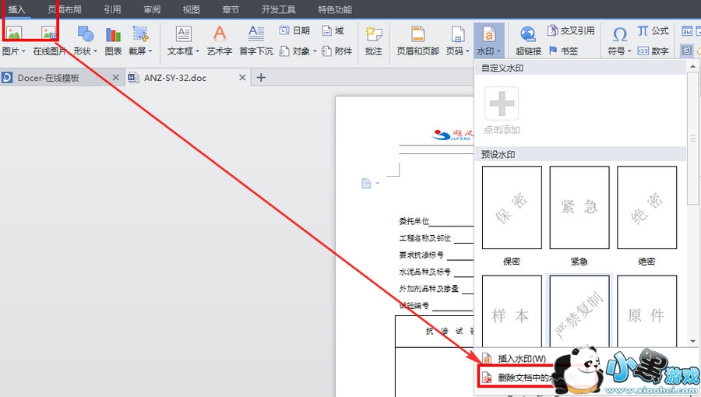The width and height of the screenshot is (701, 397).
Task: Switch to the 审阅 tab
Action: (x=152, y=9)
